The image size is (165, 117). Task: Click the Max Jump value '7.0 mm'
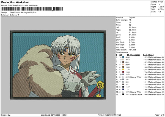pos(132,47)
